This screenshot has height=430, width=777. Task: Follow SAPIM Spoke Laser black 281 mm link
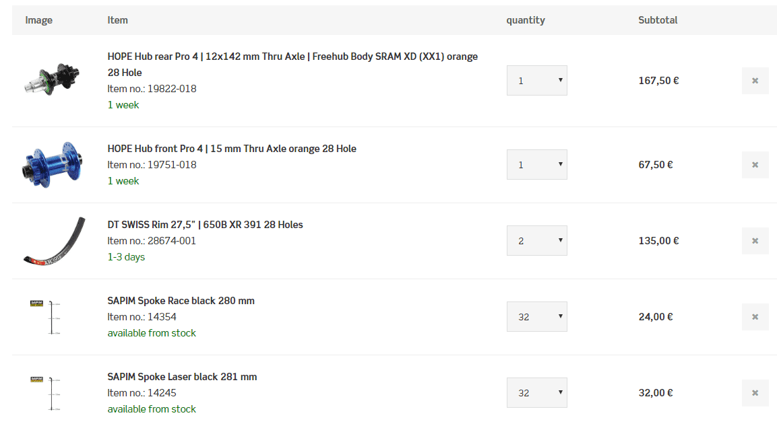182,377
